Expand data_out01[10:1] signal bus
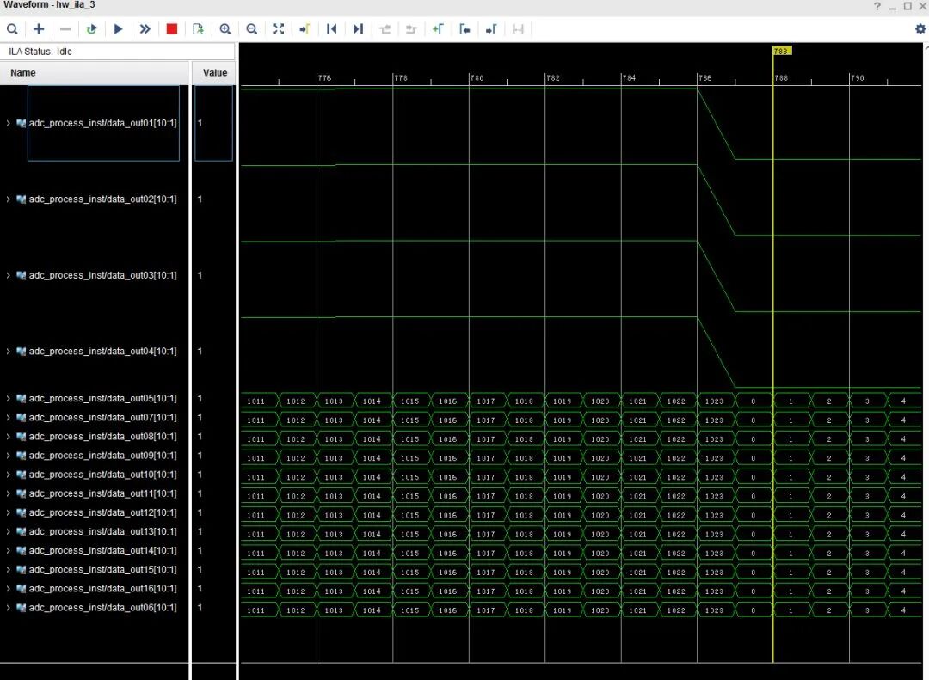The width and height of the screenshot is (929, 680). tap(9, 124)
